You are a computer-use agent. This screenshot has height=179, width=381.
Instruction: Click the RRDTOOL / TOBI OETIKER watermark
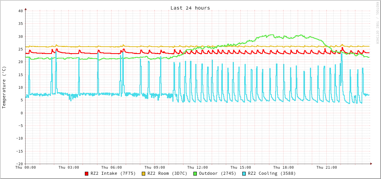pos(377,23)
